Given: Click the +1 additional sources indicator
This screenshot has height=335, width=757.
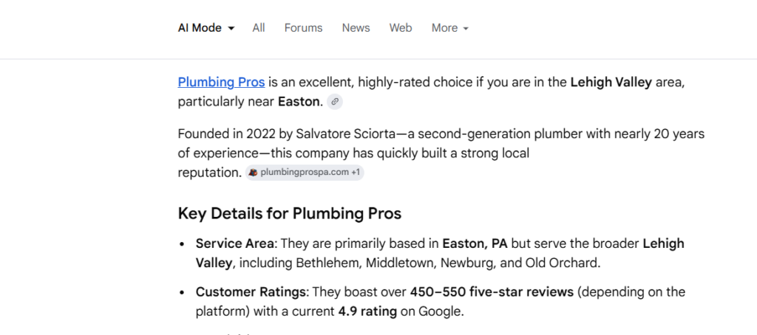Looking at the screenshot, I should 356,173.
